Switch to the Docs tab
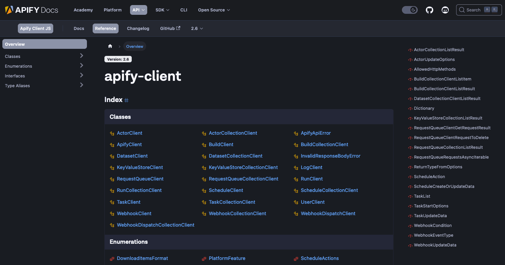 [79, 28]
